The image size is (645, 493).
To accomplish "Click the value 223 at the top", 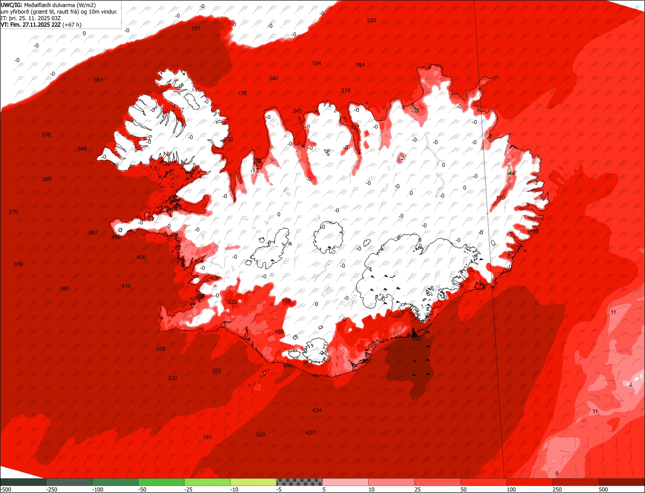I will coord(371,20).
